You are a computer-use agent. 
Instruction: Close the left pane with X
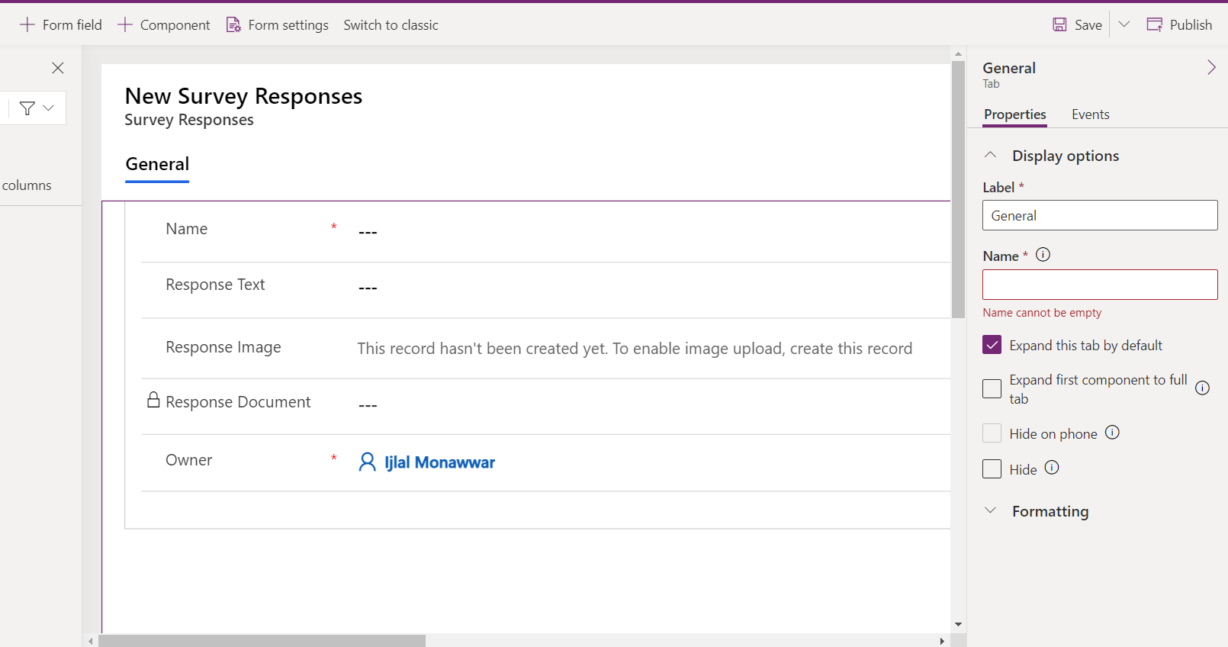tap(58, 68)
